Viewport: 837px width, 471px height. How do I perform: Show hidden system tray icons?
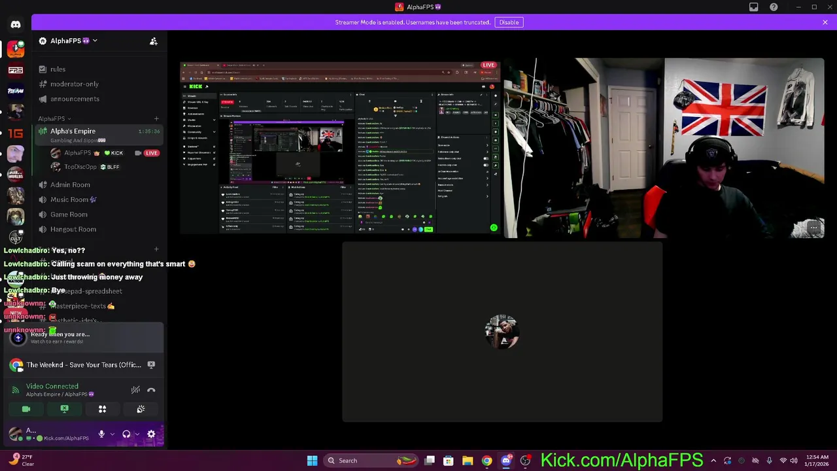pos(713,461)
